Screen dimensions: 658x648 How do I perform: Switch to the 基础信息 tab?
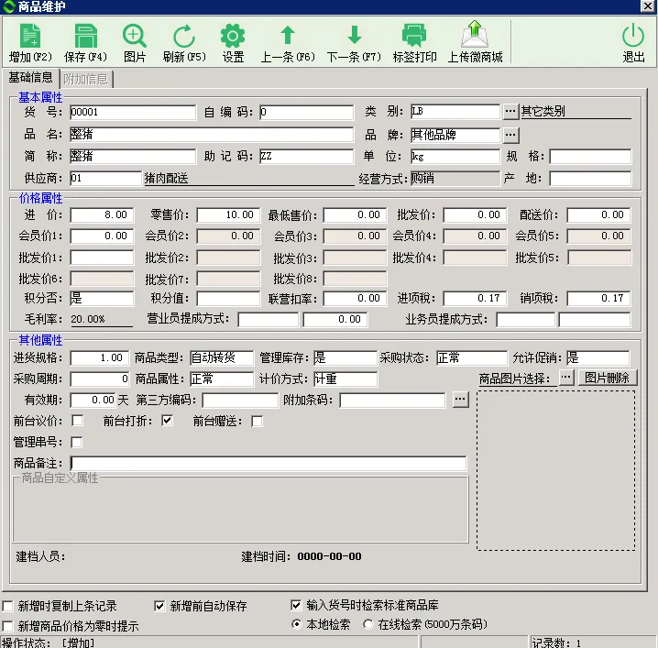point(30,78)
